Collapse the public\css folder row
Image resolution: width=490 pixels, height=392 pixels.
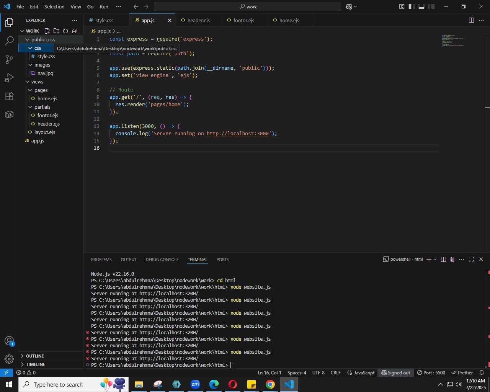[x=51, y=39]
